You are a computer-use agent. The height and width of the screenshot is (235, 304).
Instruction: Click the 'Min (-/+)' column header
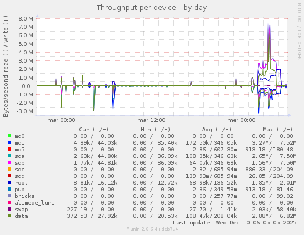(x=156, y=129)
